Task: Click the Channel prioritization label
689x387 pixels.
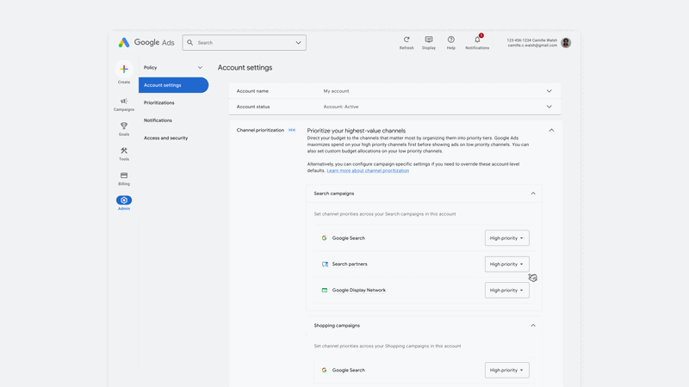Action: click(260, 131)
